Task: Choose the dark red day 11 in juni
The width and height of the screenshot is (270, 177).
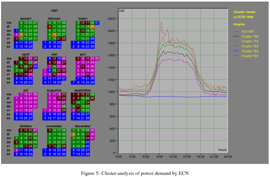Action: (x=83, y=66)
